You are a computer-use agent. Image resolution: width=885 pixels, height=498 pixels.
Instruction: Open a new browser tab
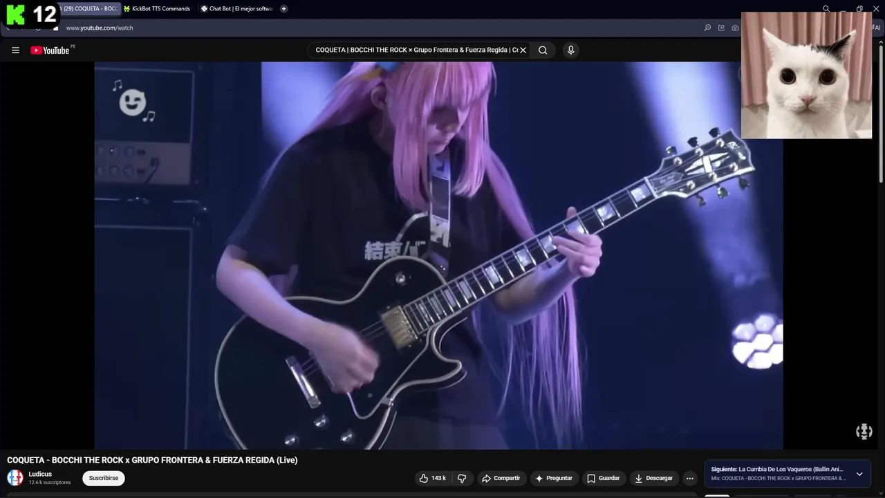tap(283, 9)
